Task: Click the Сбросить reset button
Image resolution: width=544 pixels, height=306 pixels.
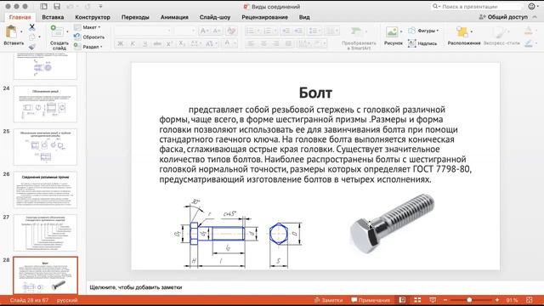Action: [x=89, y=37]
